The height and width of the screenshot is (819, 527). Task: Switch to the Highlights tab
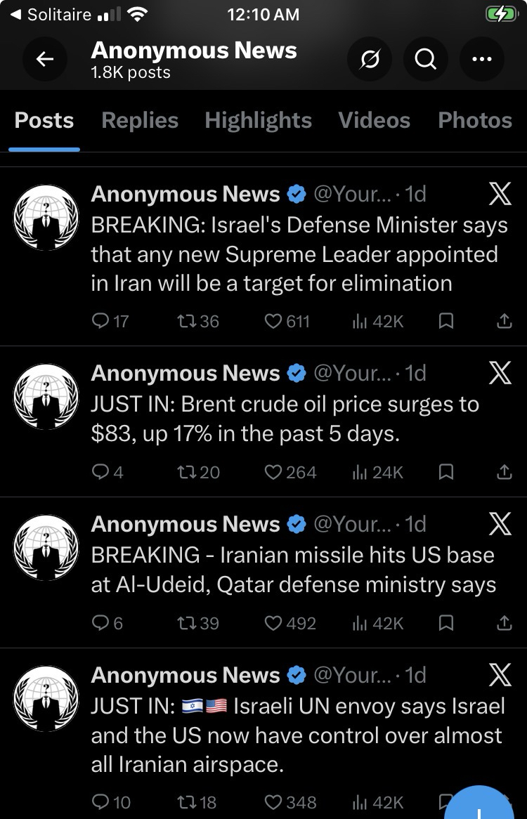[x=258, y=120]
